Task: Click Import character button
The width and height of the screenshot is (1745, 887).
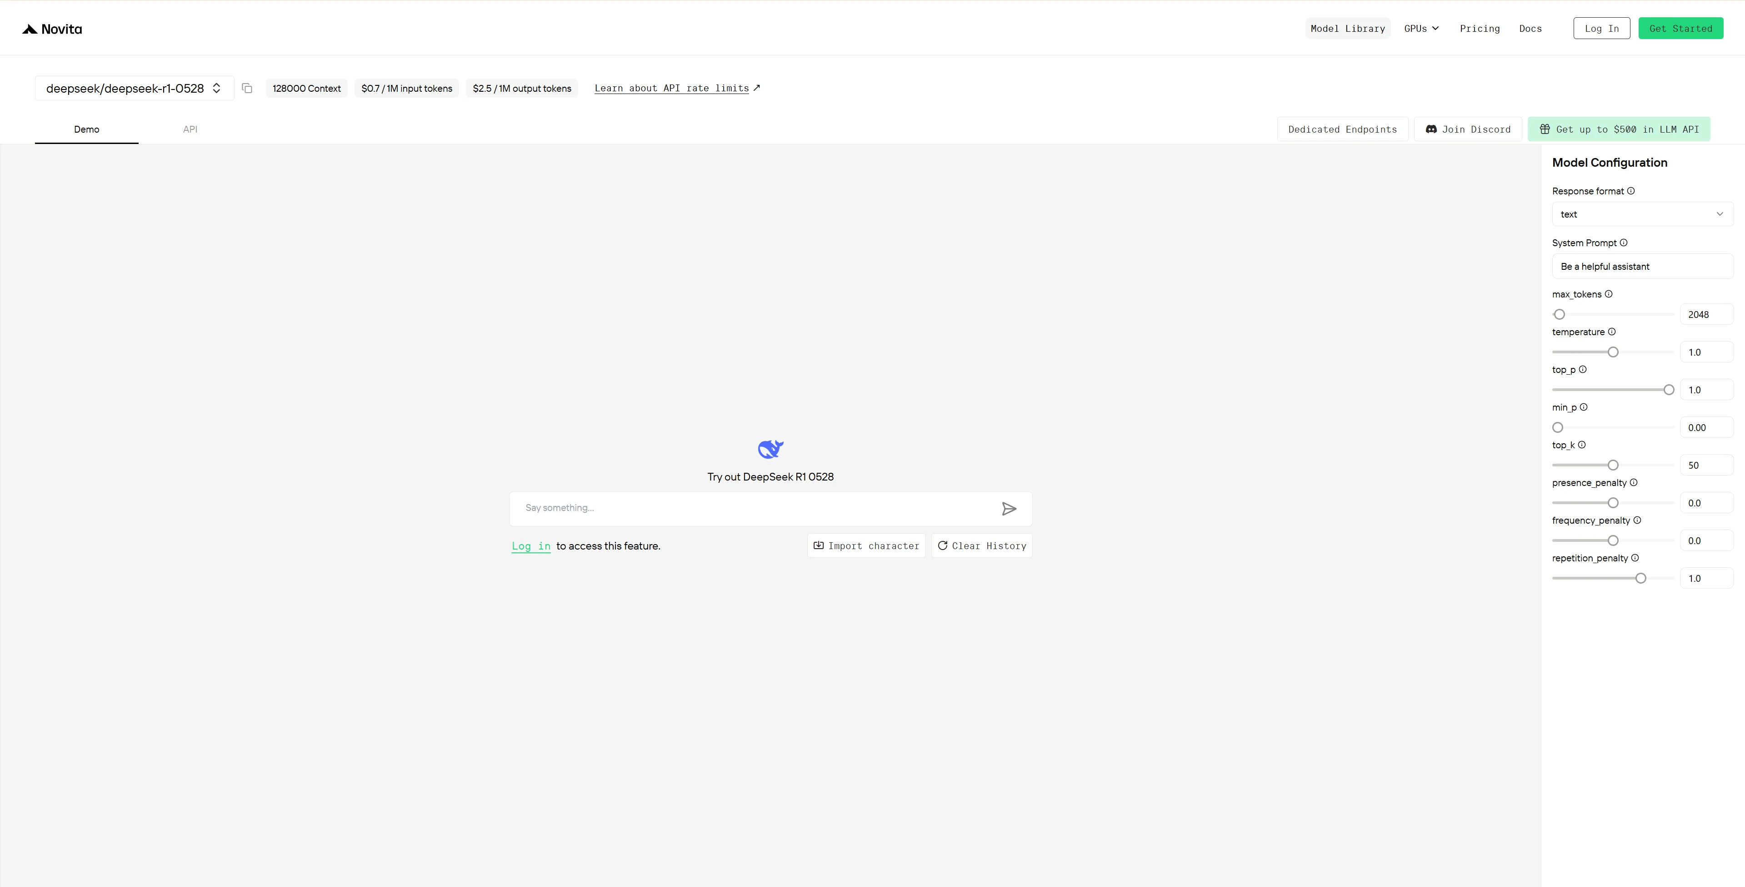Action: pos(866,546)
